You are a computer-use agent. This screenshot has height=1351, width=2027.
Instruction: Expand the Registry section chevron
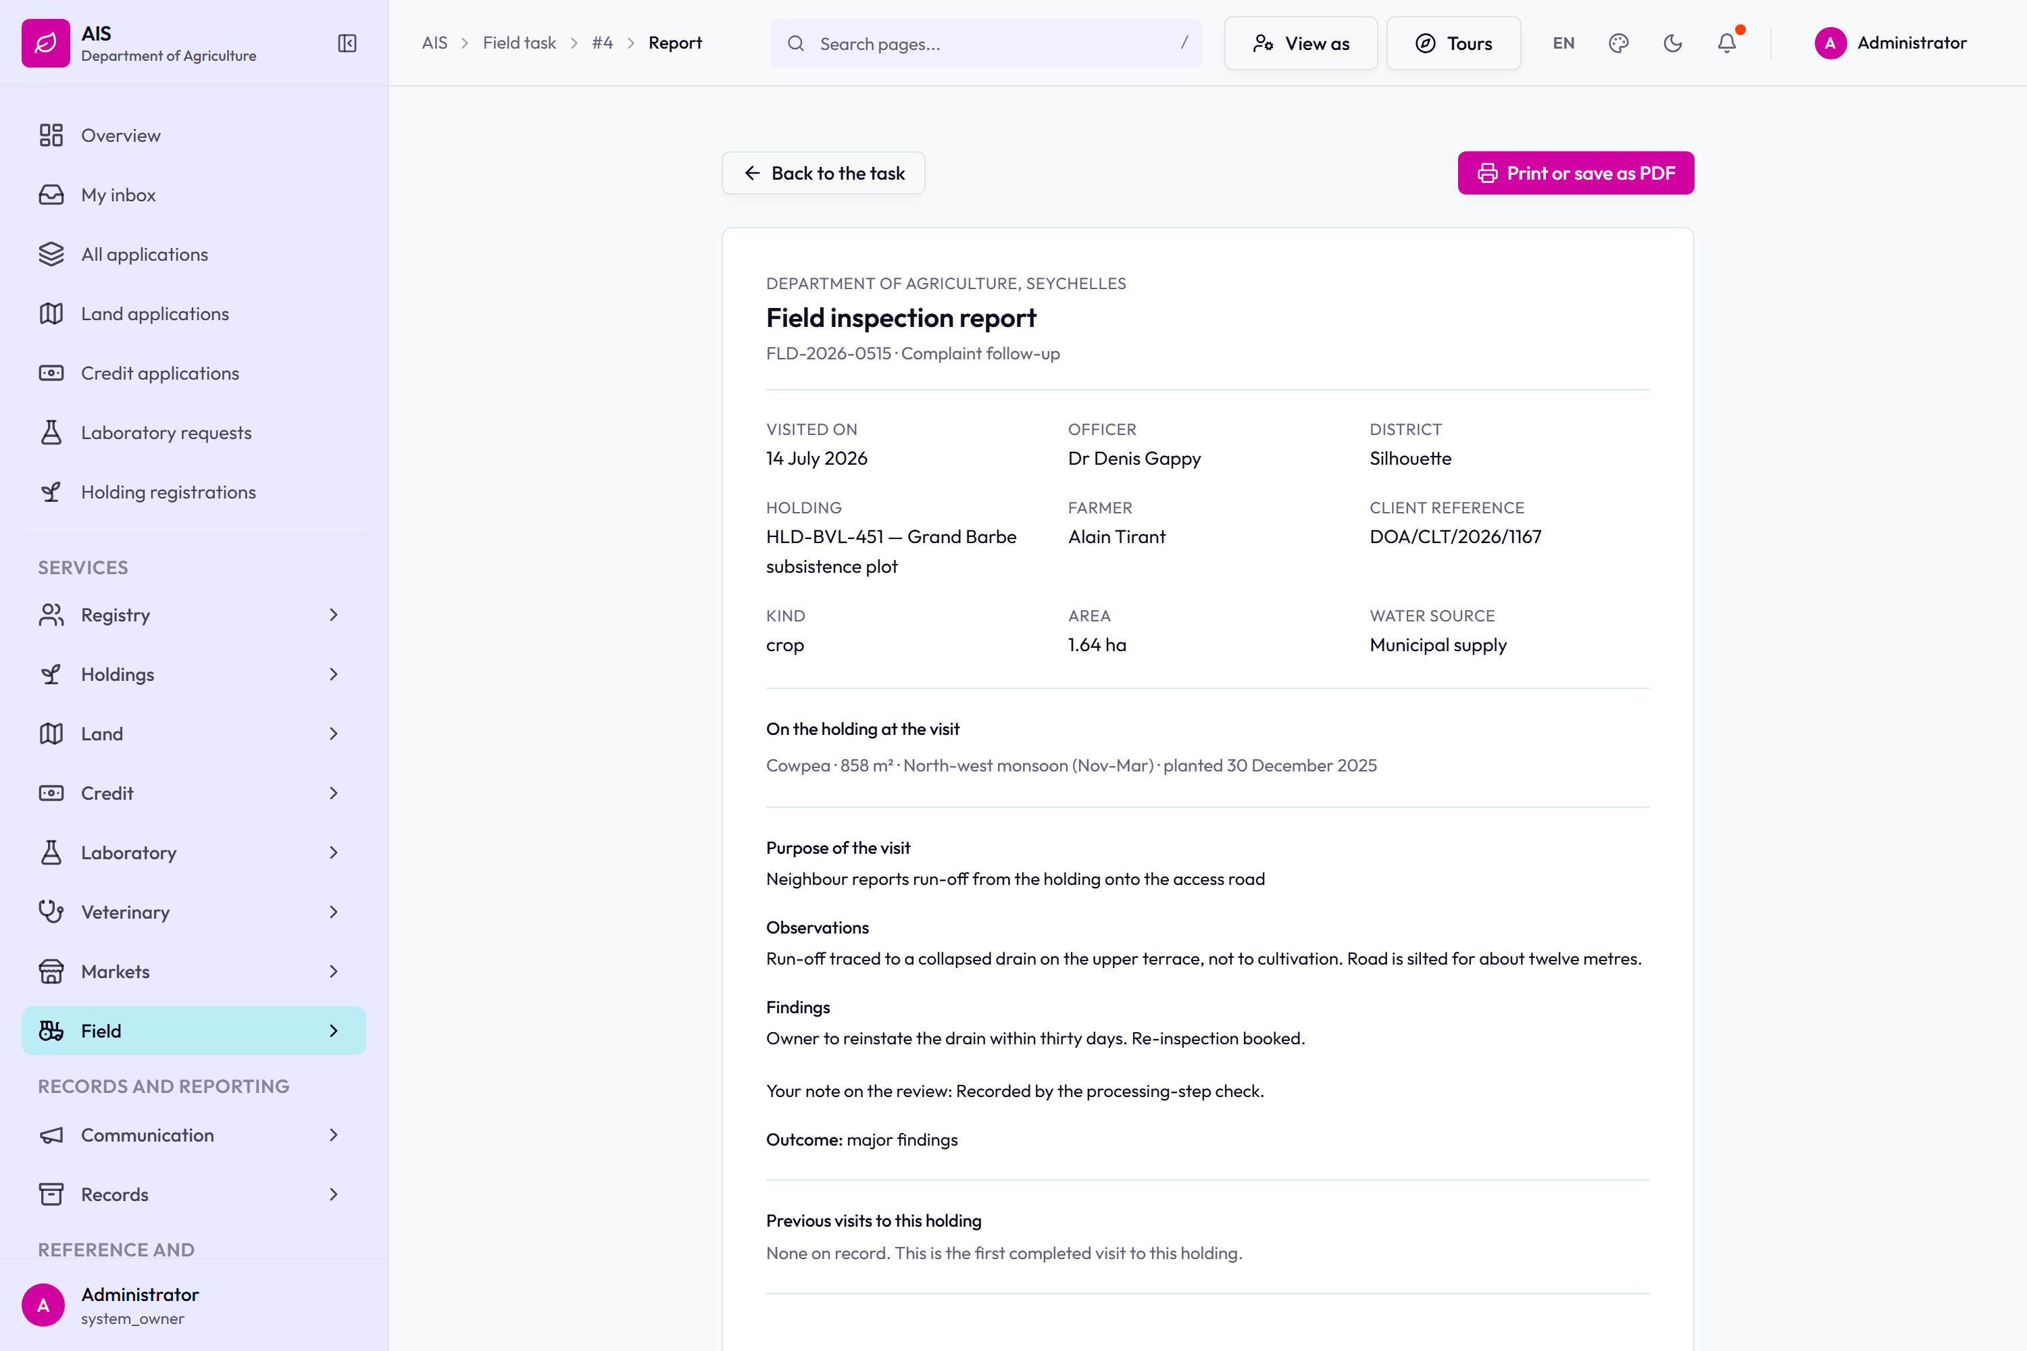[334, 615]
